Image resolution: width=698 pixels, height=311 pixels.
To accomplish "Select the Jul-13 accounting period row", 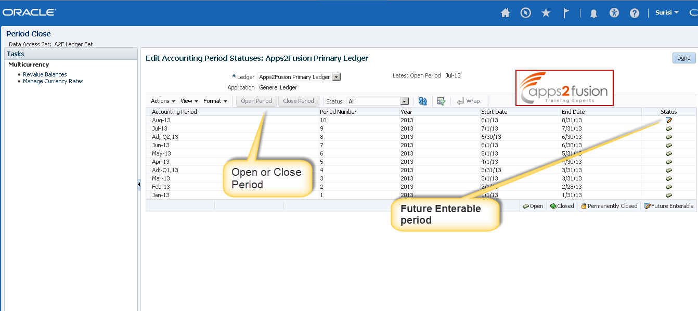I will point(421,128).
